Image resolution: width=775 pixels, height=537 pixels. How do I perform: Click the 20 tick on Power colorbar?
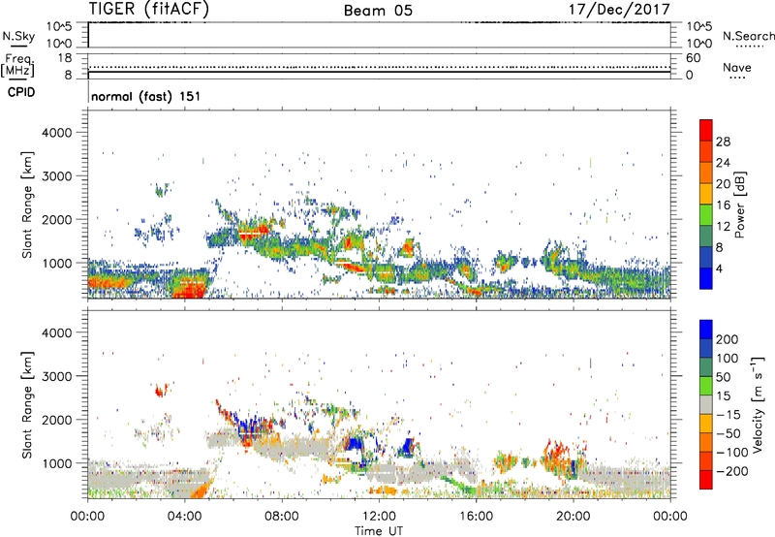point(723,184)
